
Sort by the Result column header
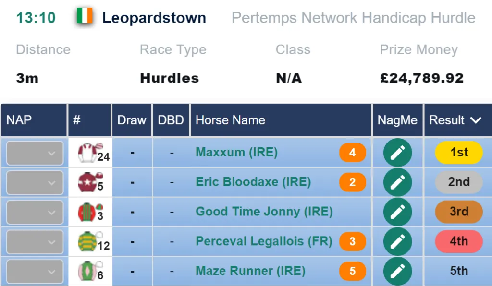point(458,120)
